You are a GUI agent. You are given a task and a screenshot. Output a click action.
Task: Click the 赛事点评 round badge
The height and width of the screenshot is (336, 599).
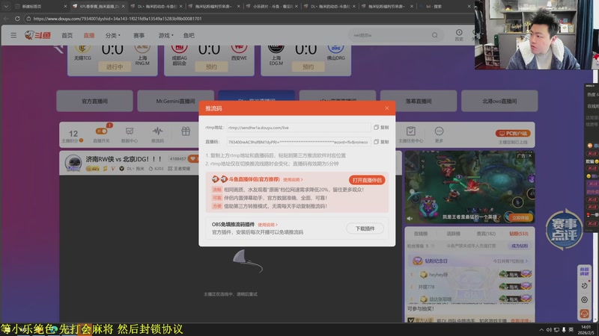(x=565, y=229)
